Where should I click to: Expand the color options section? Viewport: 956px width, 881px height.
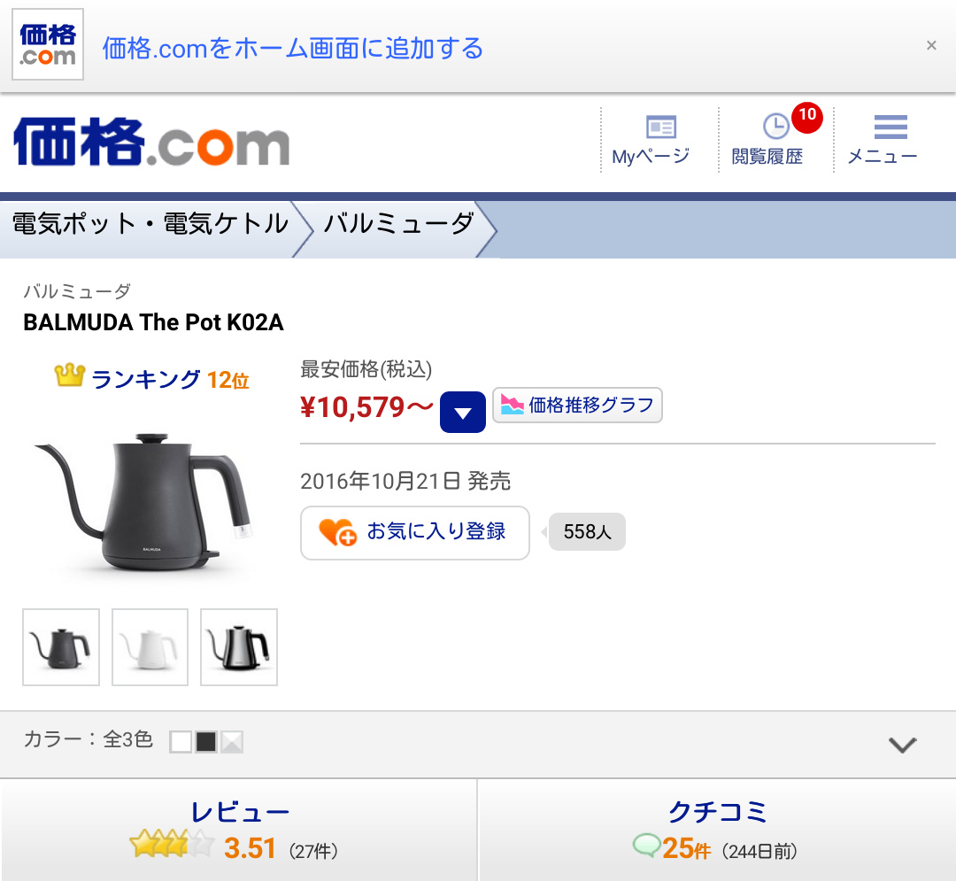click(902, 745)
